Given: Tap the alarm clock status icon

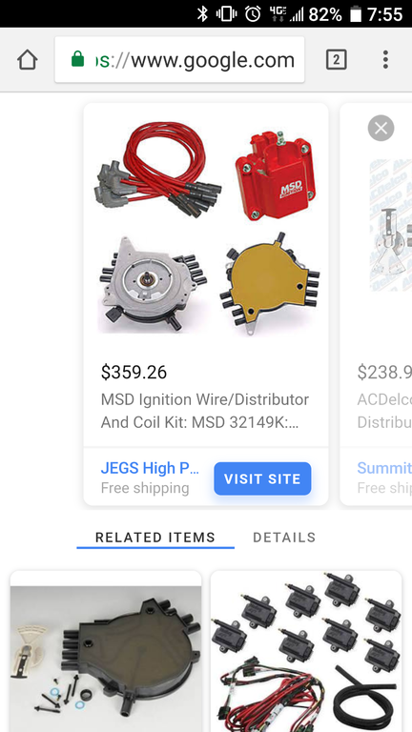Looking at the screenshot, I should point(253,14).
